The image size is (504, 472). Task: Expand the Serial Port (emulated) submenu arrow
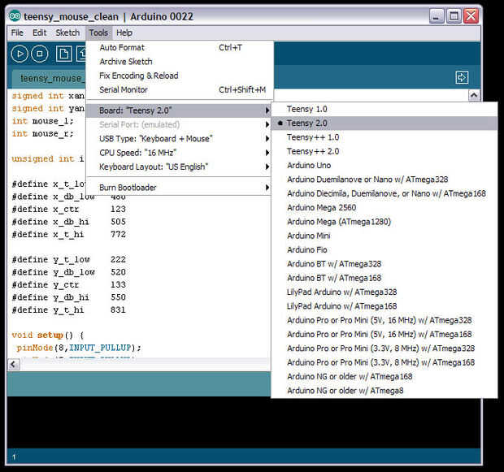tap(267, 124)
